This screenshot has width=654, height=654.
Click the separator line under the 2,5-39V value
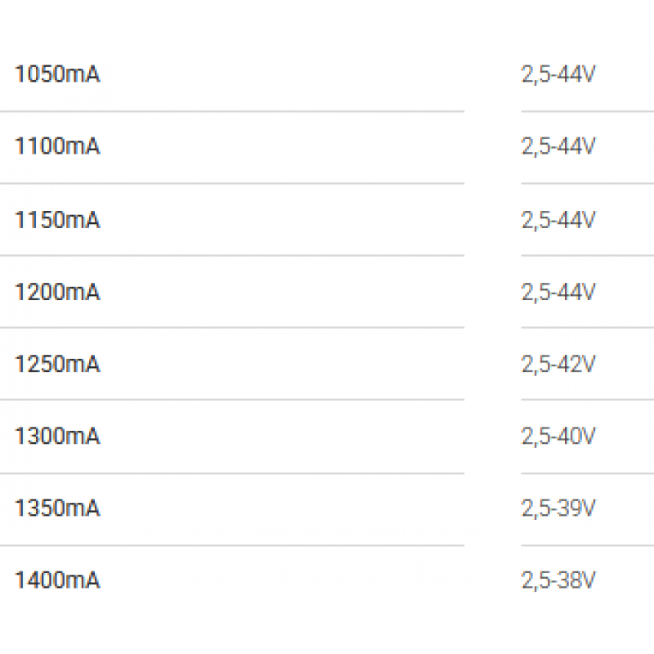(587, 544)
